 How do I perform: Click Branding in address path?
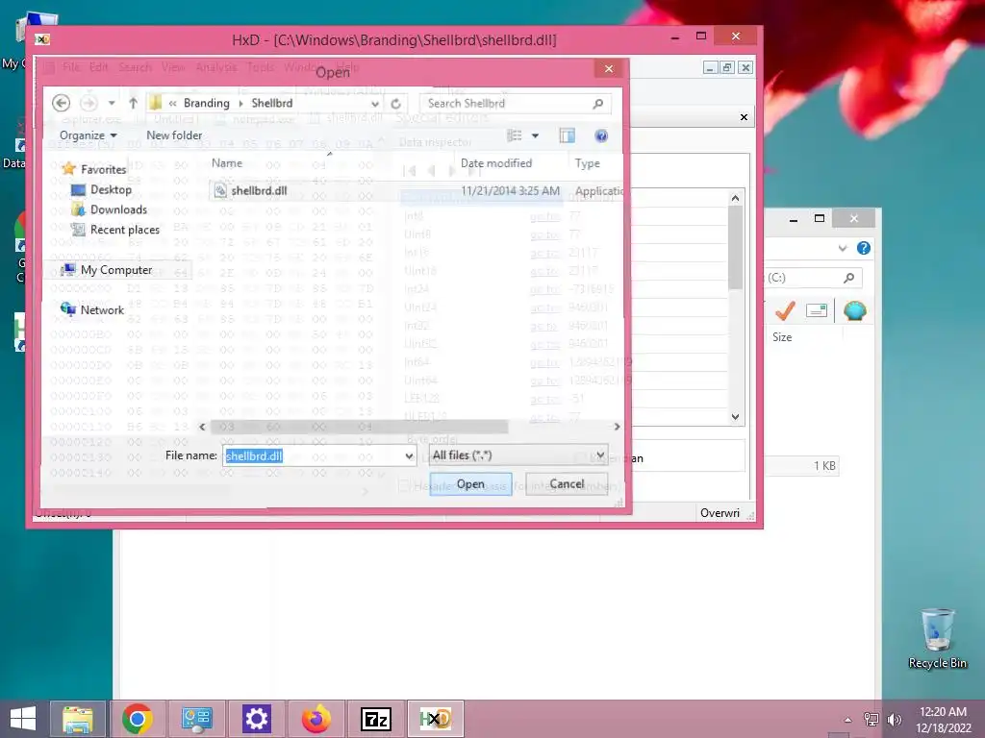[207, 104]
